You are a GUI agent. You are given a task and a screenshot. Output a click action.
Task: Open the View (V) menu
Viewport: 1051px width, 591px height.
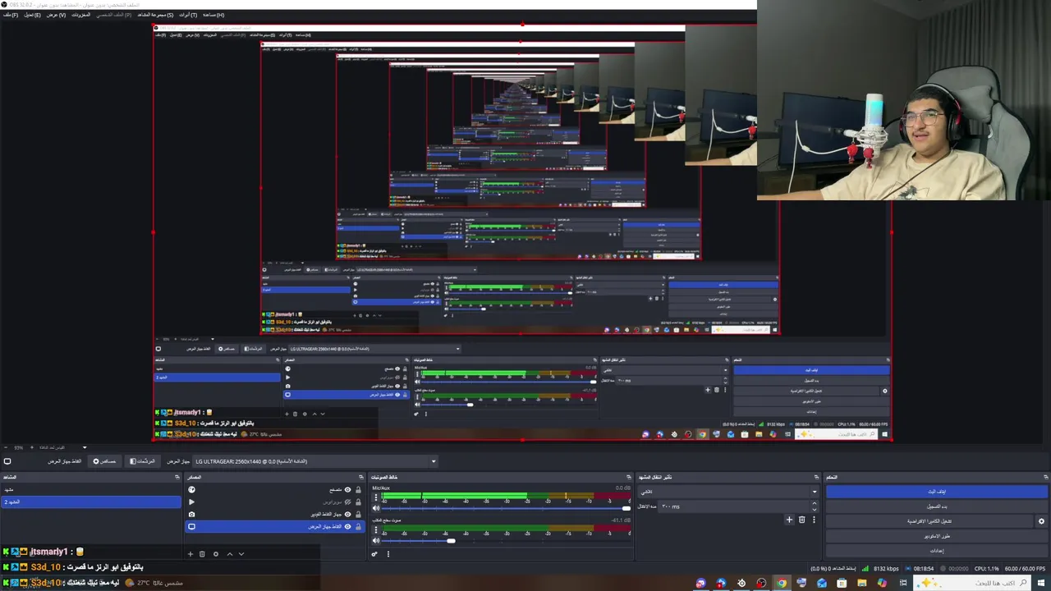56,15
